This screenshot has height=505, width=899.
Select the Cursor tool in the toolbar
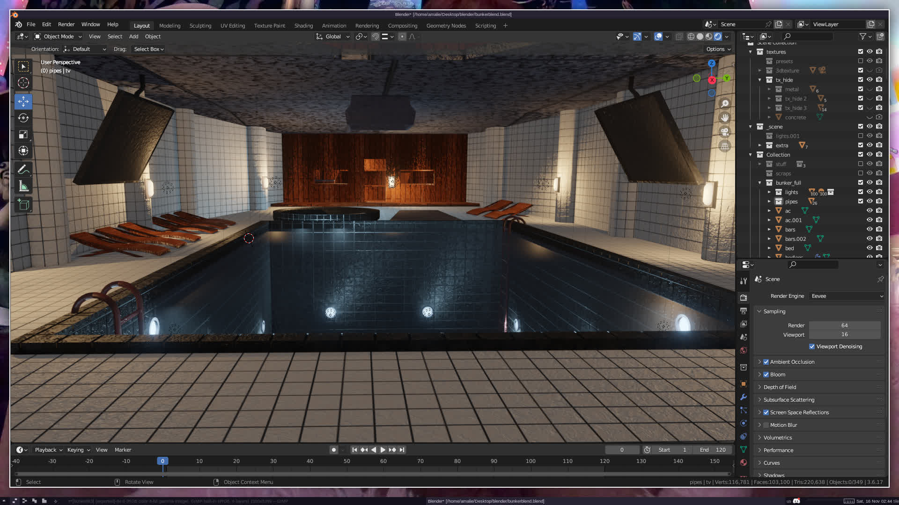pos(23,83)
